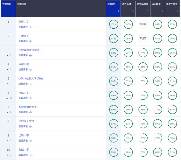Sort by 总体得分 column dropdown arrow
Screen dimensions: 181x160
(x=119, y=11)
